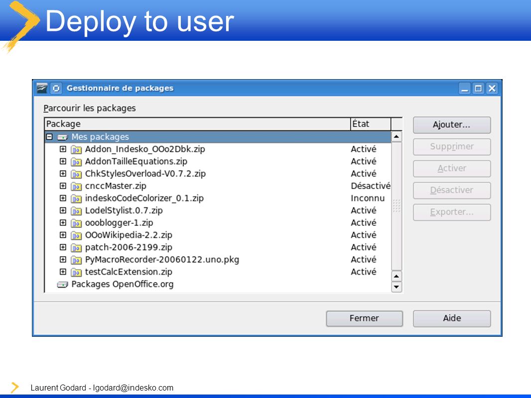
Task: Click the Désactiver button
Action: tap(452, 191)
